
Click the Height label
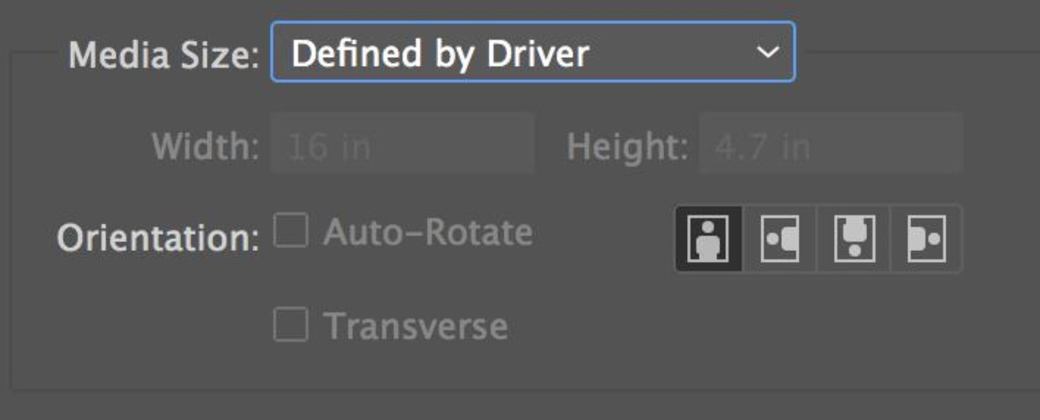point(628,148)
